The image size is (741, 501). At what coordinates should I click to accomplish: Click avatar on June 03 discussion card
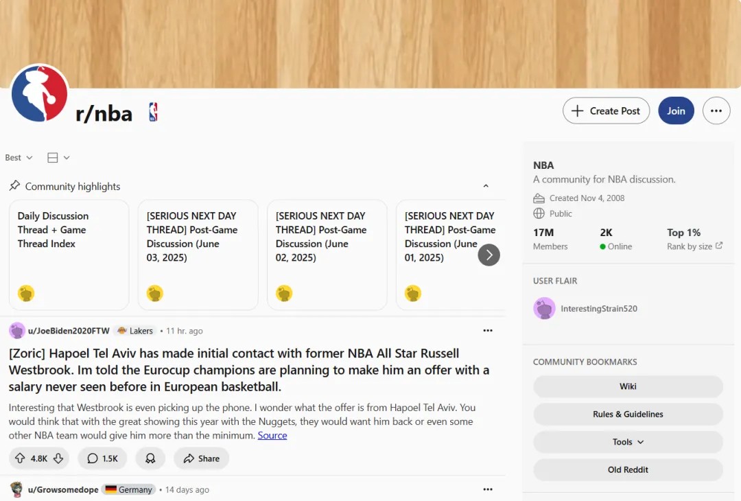[x=155, y=293]
